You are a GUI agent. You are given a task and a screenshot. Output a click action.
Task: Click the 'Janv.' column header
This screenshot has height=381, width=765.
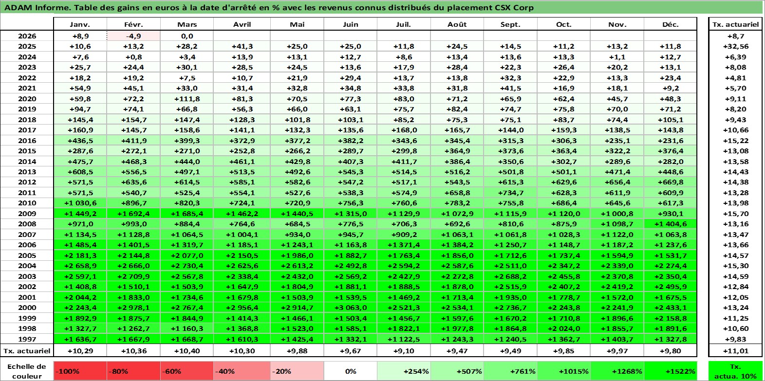[x=80, y=24]
